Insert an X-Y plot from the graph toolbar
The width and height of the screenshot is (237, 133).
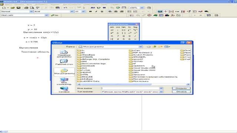tap(132, 15)
